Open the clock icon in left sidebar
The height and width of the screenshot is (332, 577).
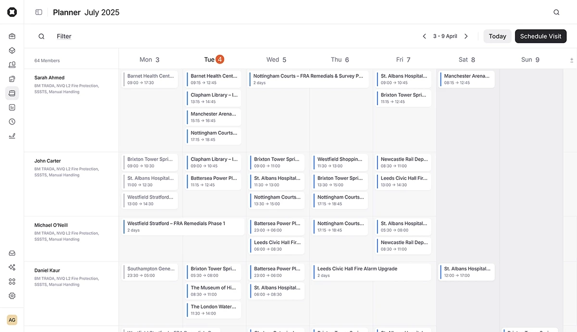coord(12,121)
